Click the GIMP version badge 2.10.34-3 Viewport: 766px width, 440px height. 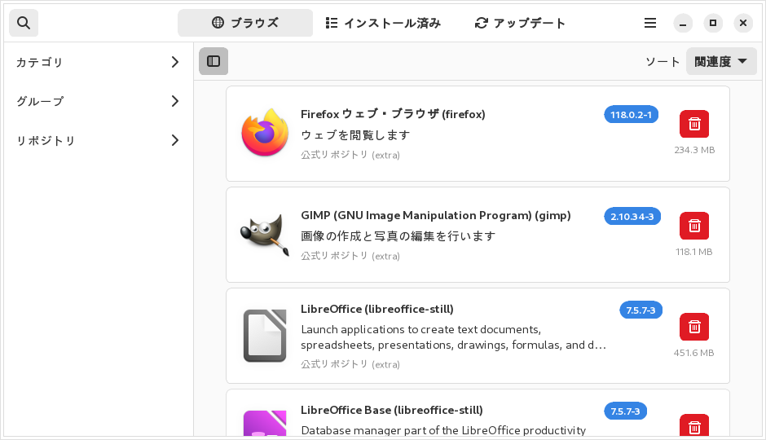coord(632,217)
